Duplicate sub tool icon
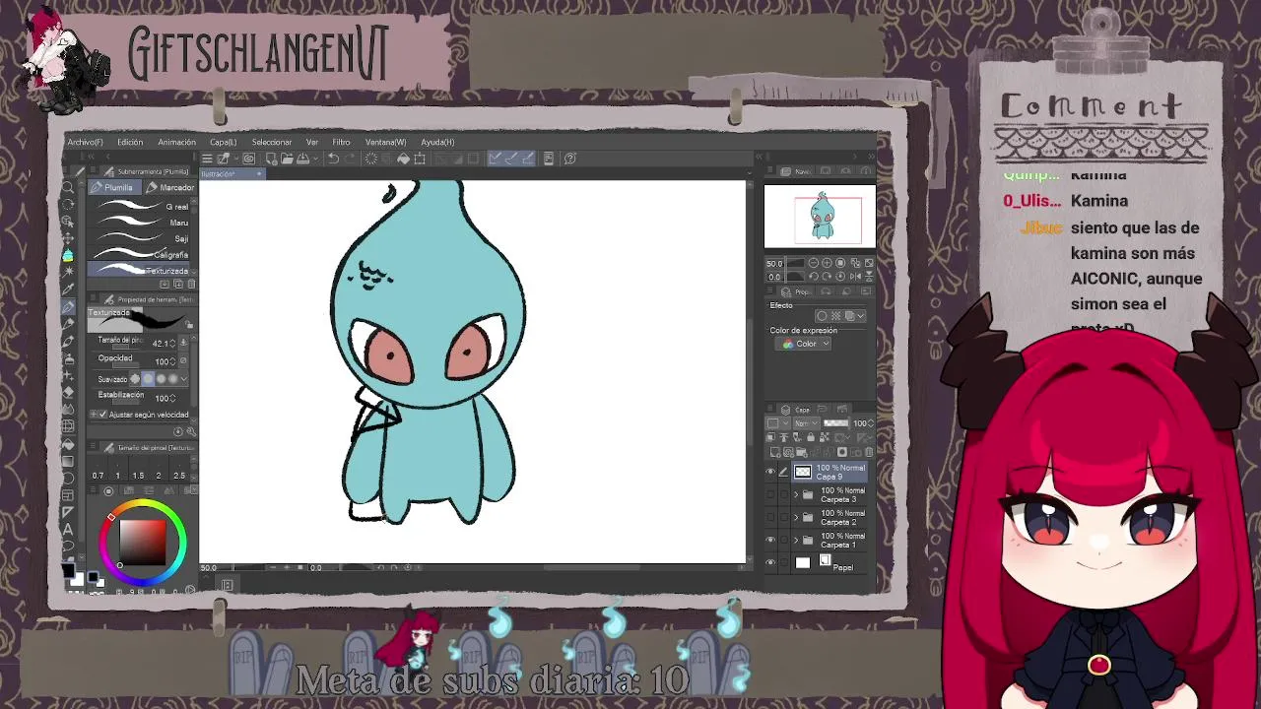1261x709 pixels. click(177, 284)
